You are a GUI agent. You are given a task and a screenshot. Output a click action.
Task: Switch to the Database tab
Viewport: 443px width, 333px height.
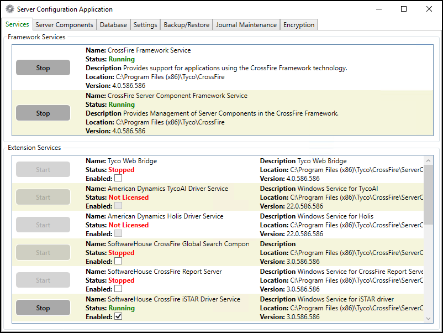pos(113,25)
